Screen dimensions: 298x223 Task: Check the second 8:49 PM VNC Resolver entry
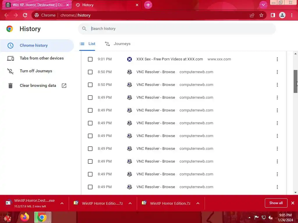[x=90, y=110]
